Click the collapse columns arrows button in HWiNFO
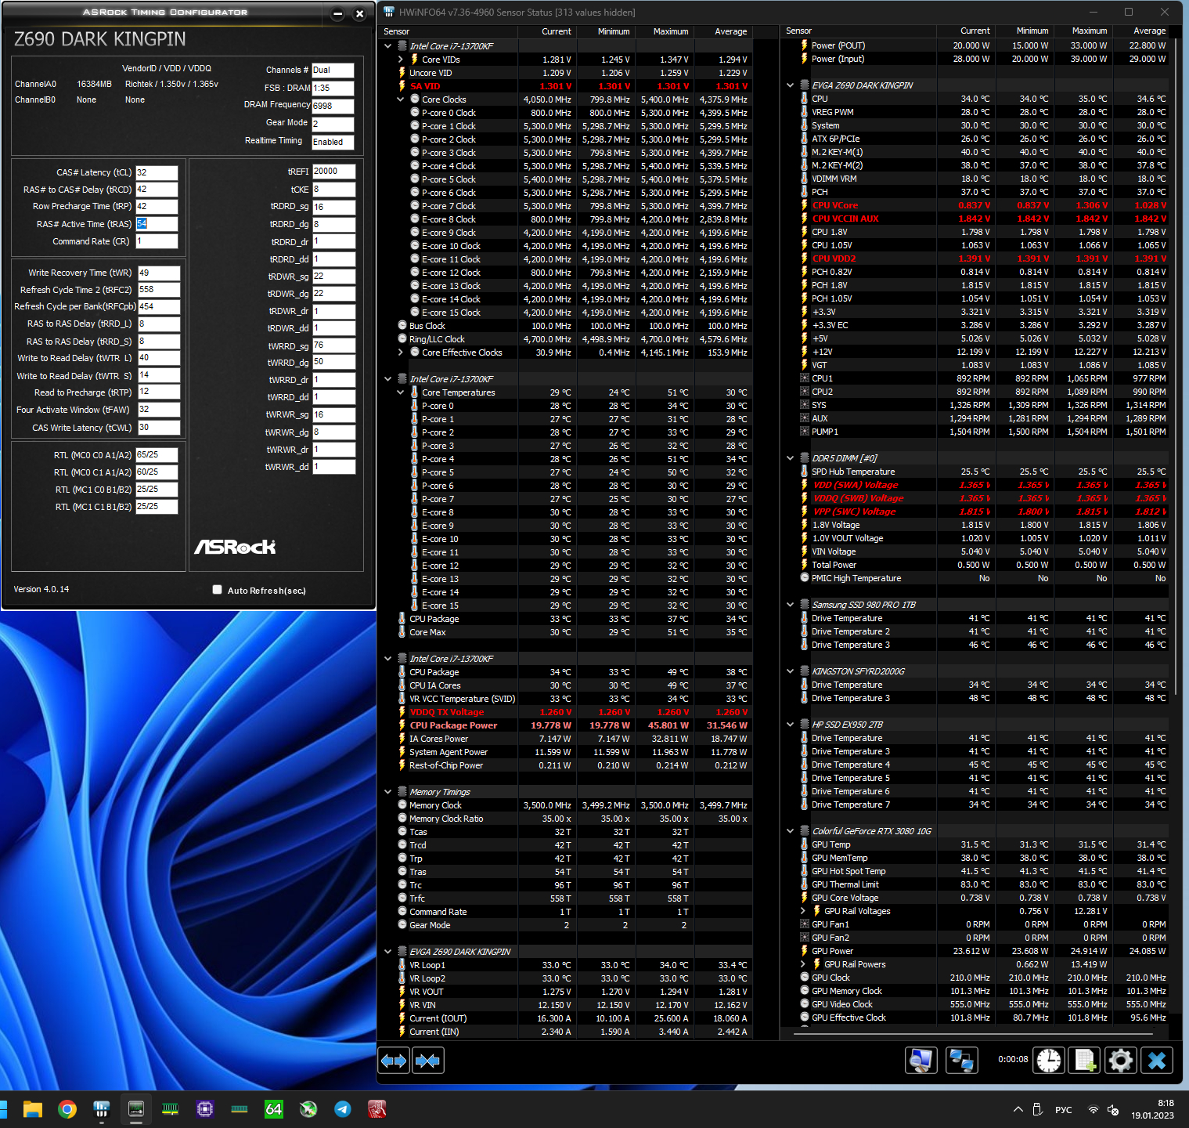 coord(427,1061)
